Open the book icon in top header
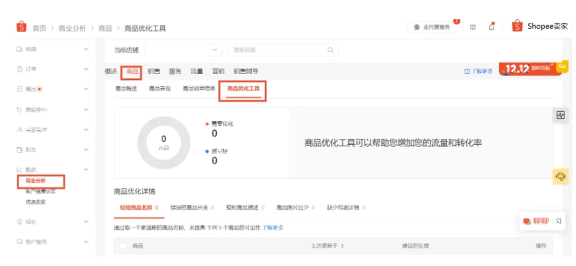The width and height of the screenshot is (576, 266). 473,27
